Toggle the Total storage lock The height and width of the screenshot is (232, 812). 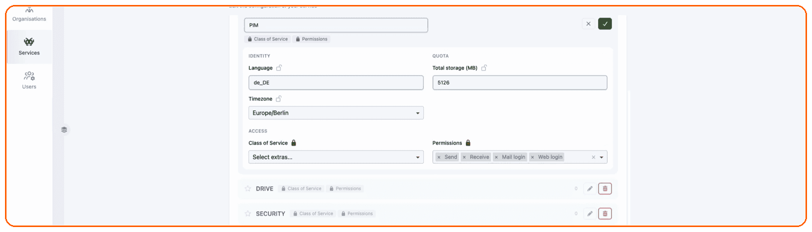pyautogui.click(x=484, y=68)
